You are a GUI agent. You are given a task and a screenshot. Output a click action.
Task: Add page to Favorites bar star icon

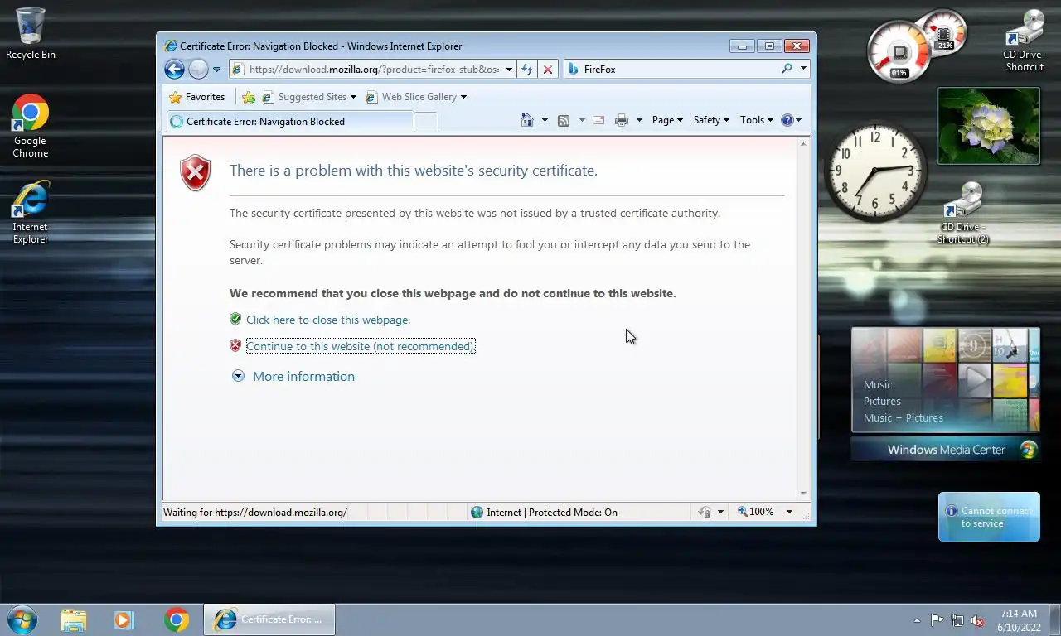click(x=249, y=97)
